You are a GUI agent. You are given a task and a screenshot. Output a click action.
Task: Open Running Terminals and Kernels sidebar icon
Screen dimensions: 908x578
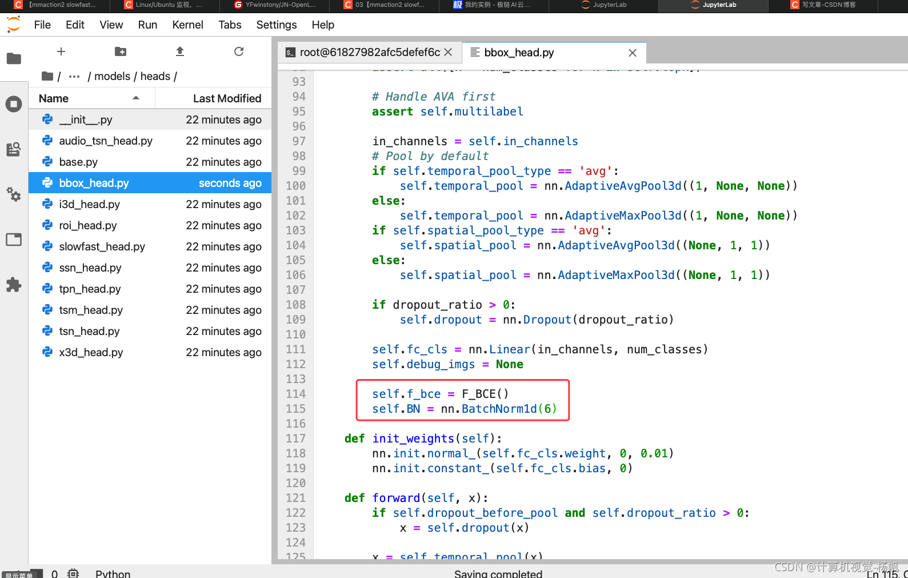[14, 104]
